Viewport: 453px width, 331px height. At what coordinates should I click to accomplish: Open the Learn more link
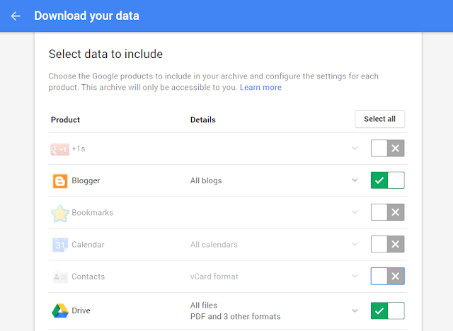click(260, 88)
